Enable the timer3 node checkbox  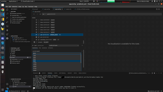point(39,27)
